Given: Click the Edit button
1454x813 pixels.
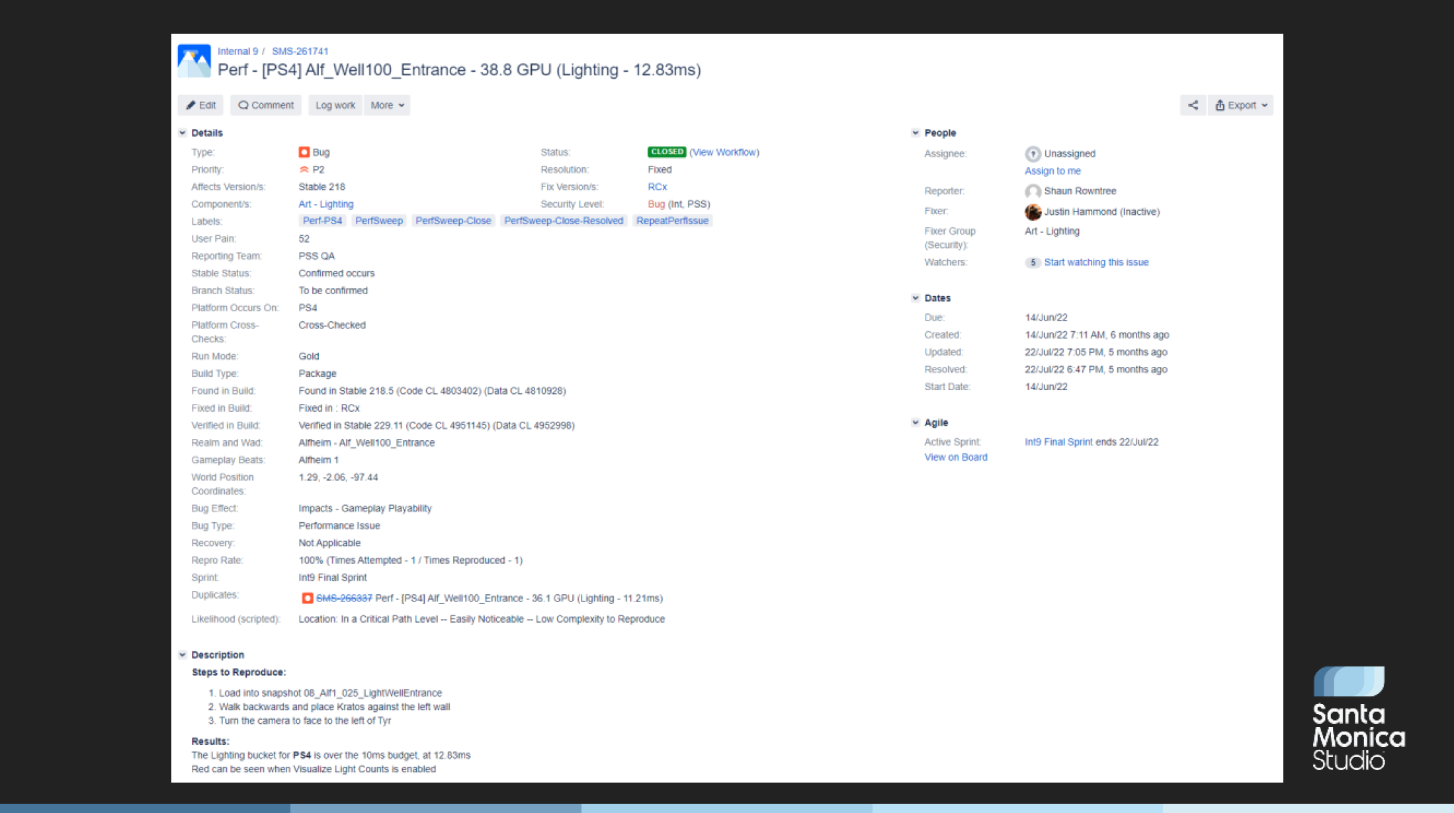Looking at the screenshot, I should [201, 105].
